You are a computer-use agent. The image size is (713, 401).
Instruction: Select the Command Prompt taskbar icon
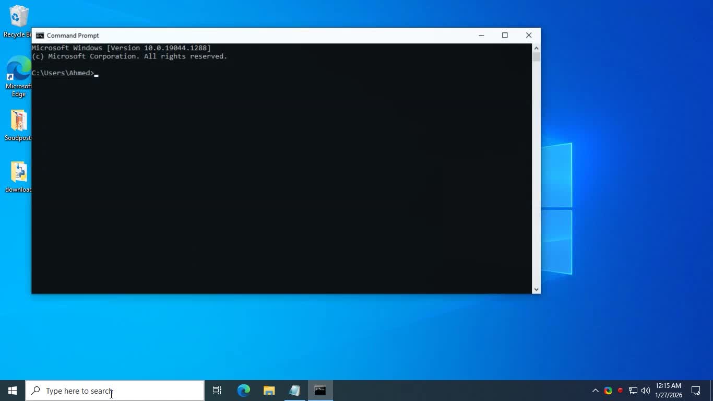point(320,391)
